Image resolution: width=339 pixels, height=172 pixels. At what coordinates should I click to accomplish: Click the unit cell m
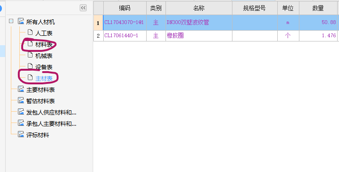pos(288,23)
